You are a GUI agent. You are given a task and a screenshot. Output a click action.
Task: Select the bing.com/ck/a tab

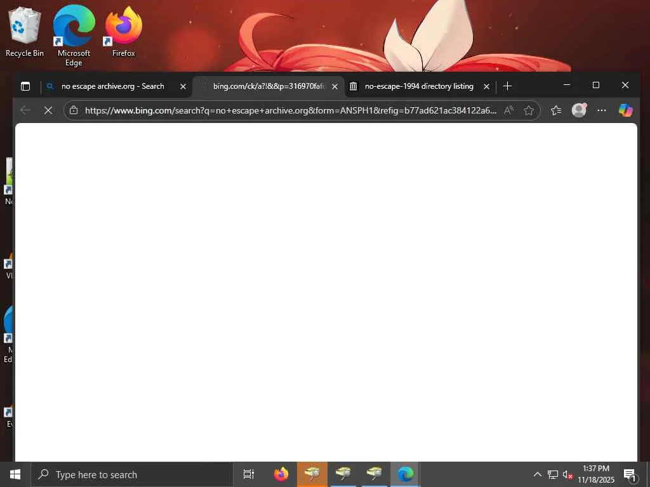click(269, 86)
